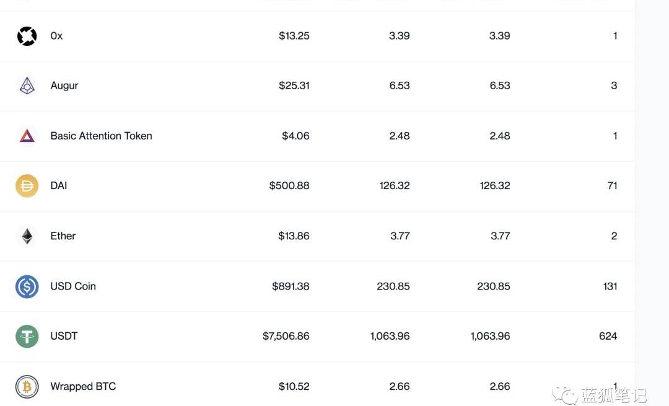Select the Wrapped BTC label
Screen dimensions: 669x406
click(83, 387)
